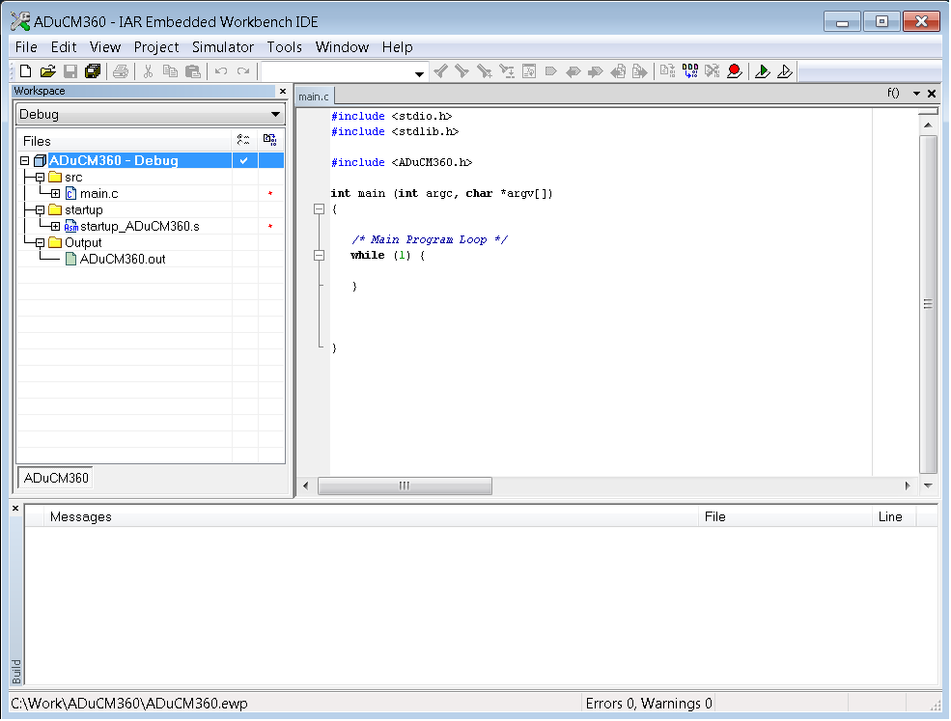The image size is (951, 721).
Task: Collapse the ADuCM360 - Debug project node
Action: coord(25,160)
